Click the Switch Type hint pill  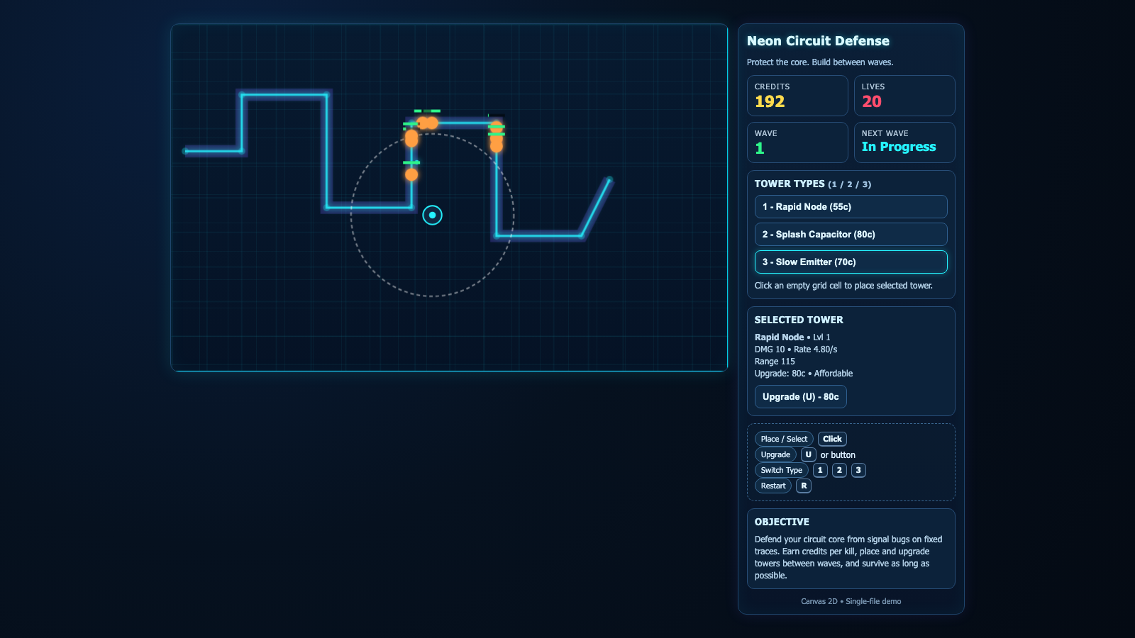pos(781,471)
